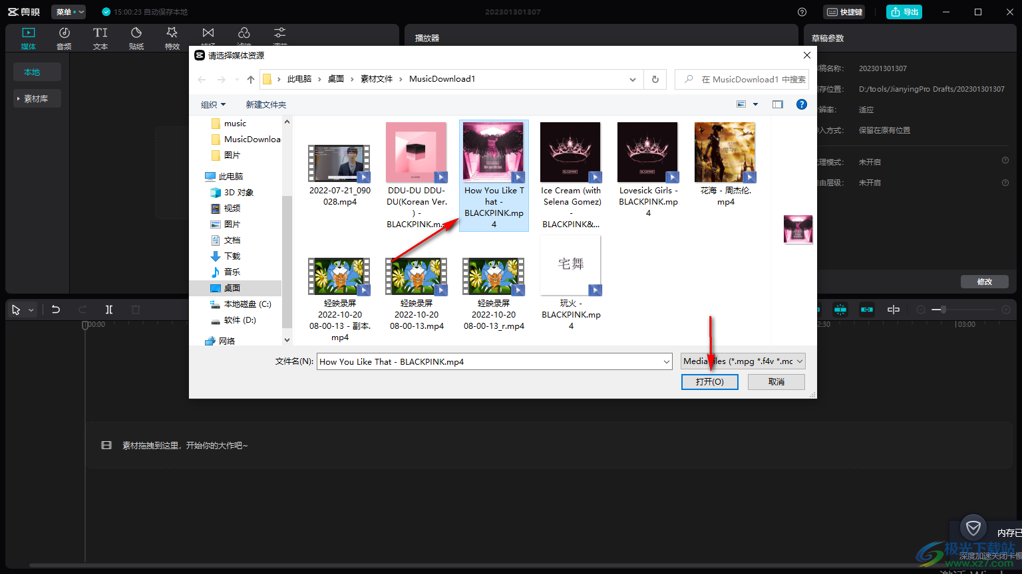This screenshot has height=574, width=1022.
Task: Click the 导出 export button
Action: [x=904, y=12]
